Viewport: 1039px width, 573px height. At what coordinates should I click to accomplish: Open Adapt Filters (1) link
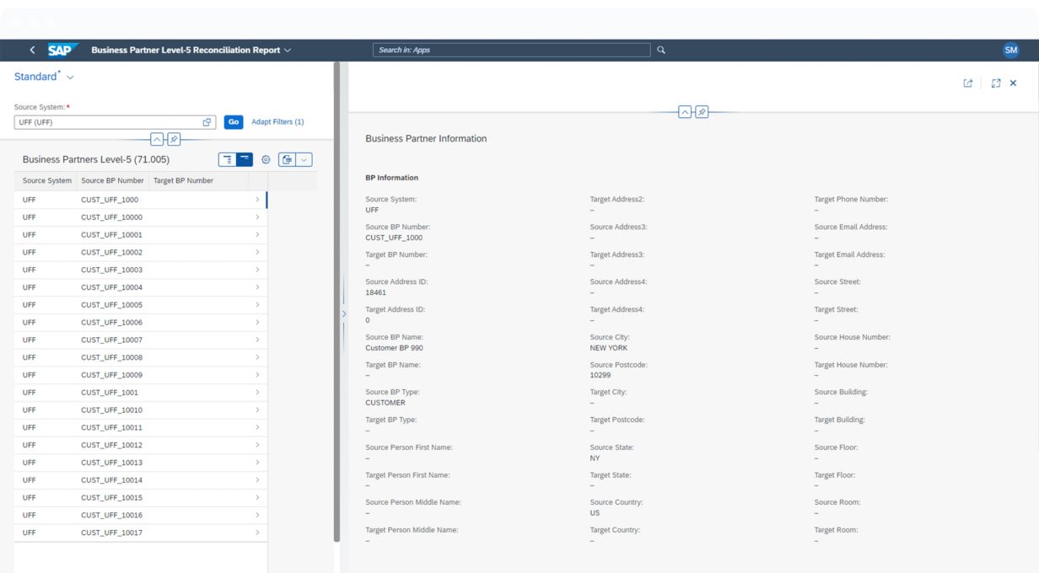point(277,122)
